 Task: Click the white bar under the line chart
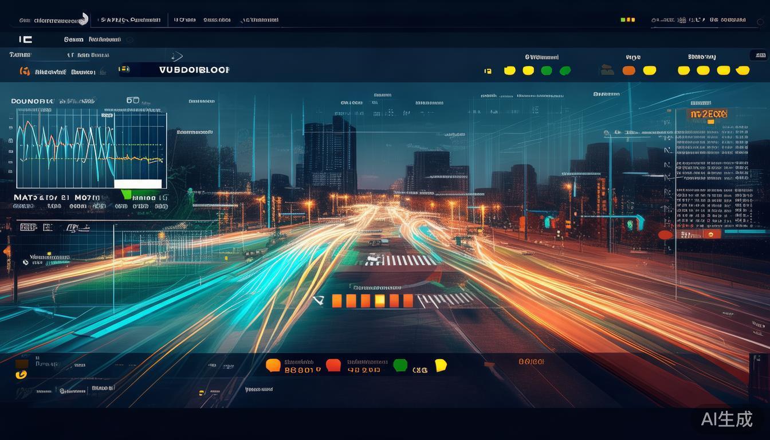pyautogui.click(x=138, y=184)
